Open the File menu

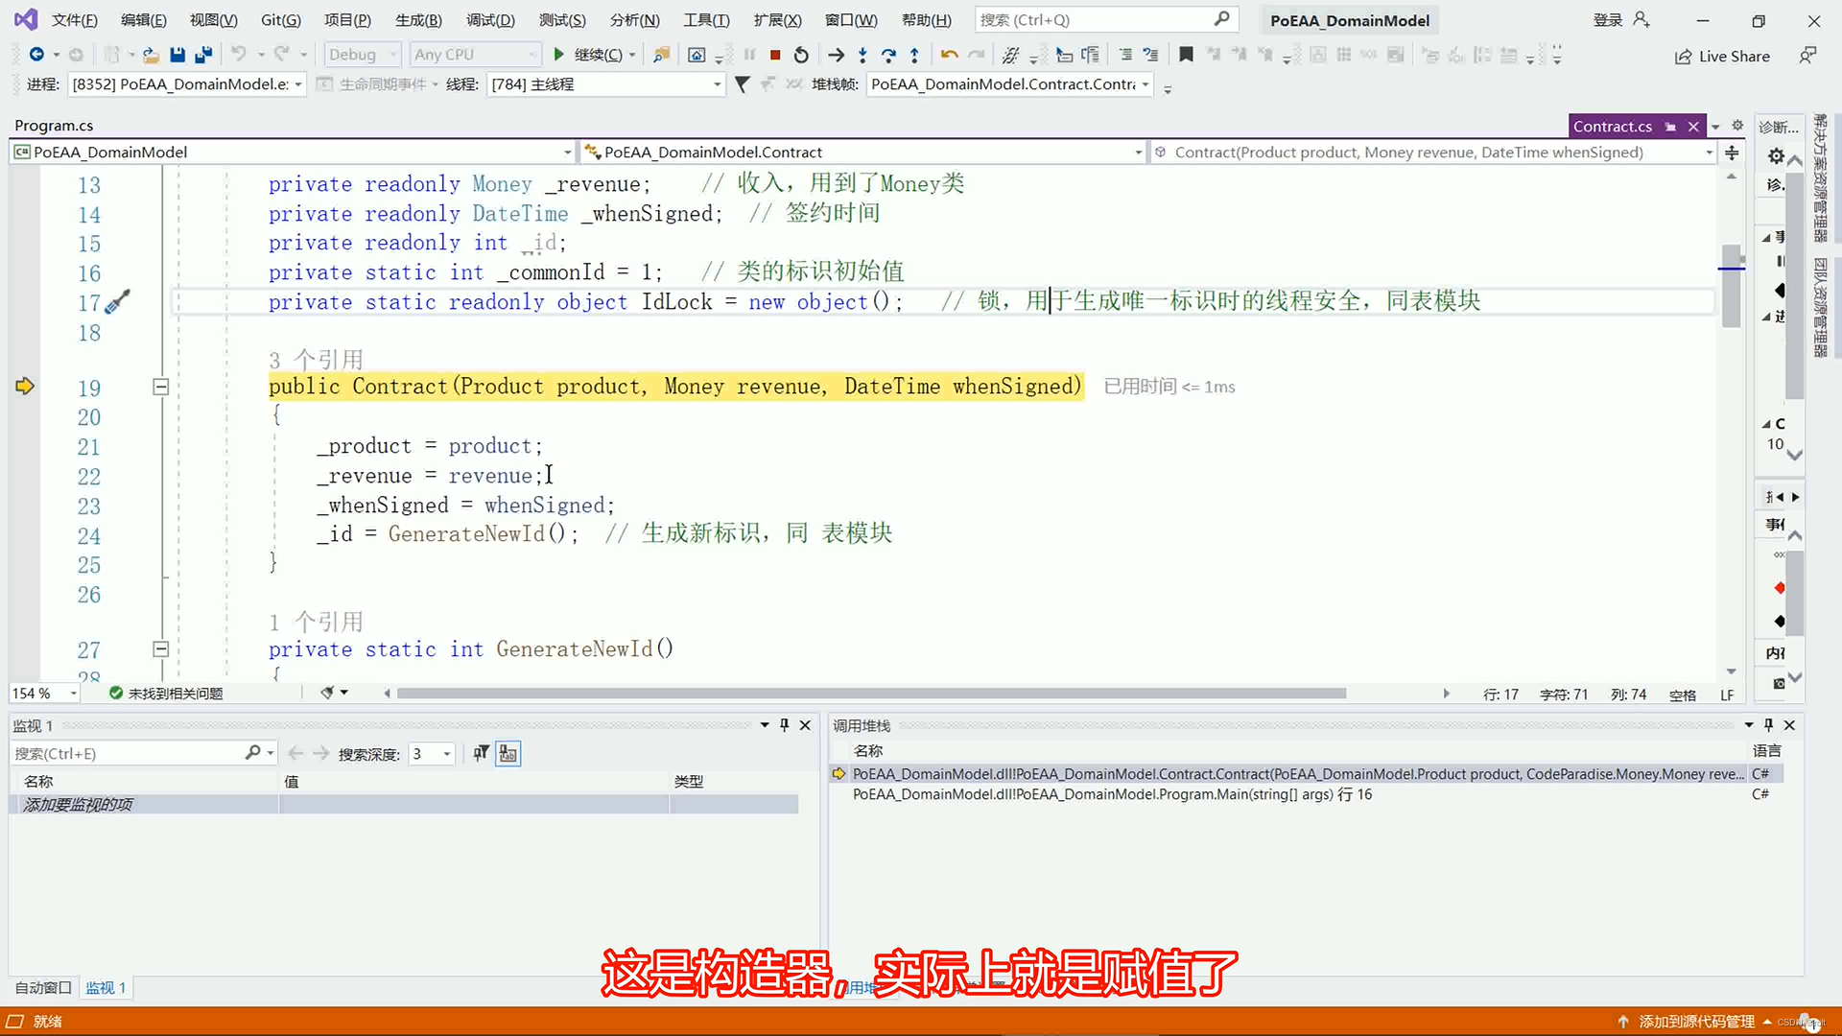click(x=74, y=20)
